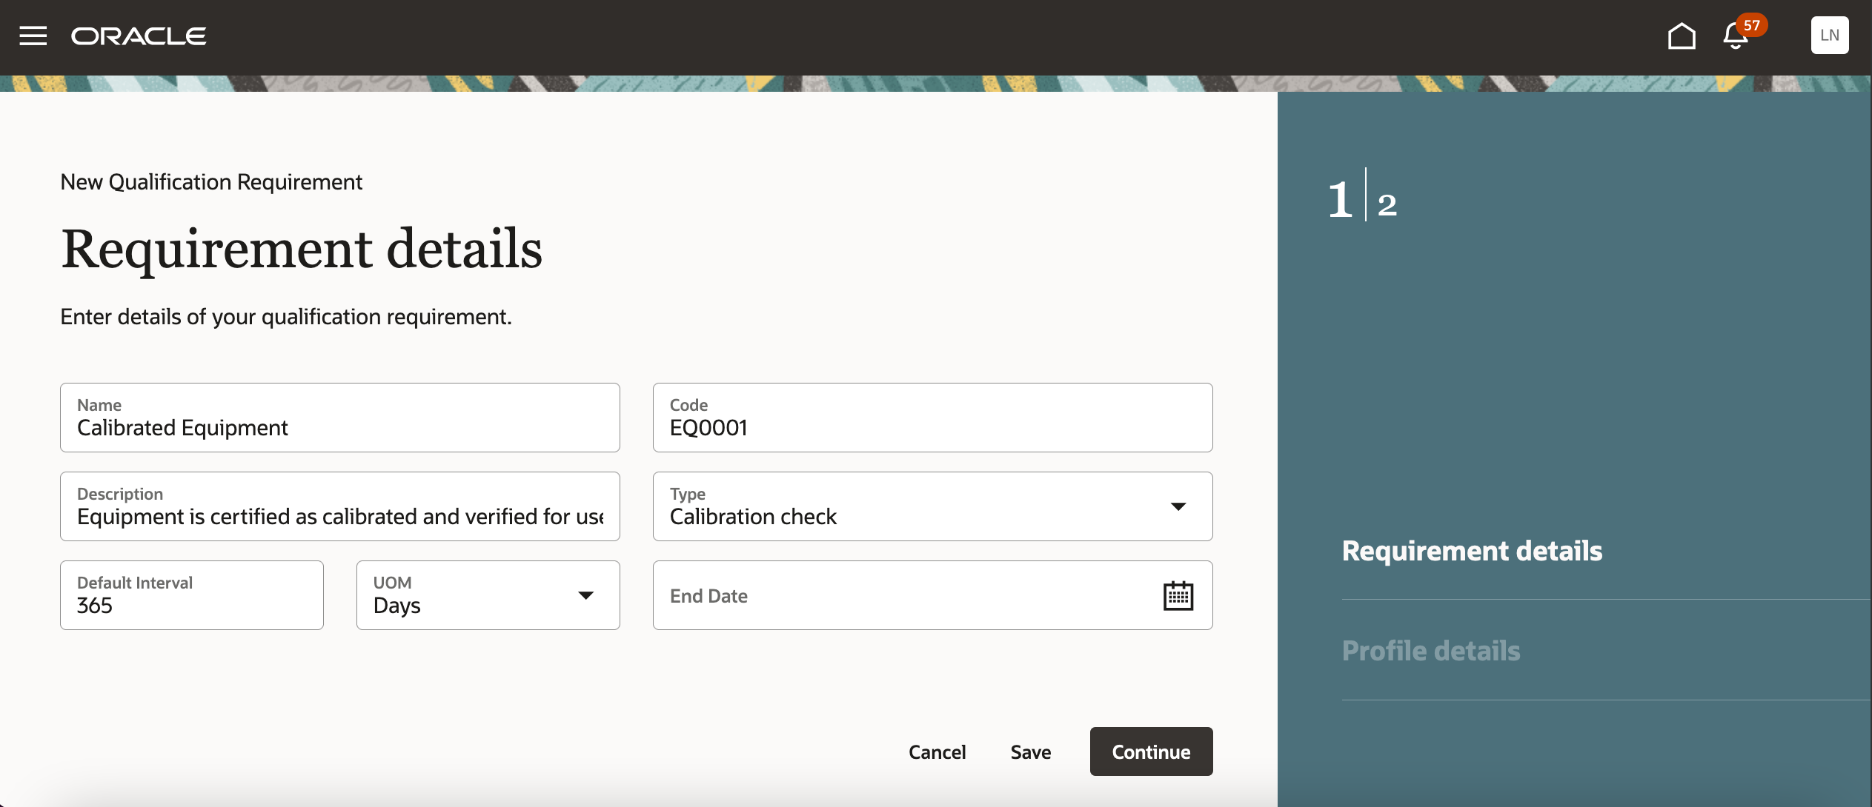The width and height of the screenshot is (1872, 807).
Task: Jump to the Profile details step
Action: point(1430,651)
